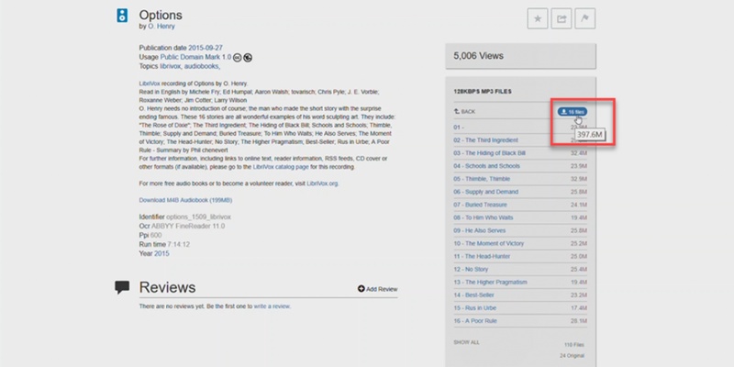Download all with the 16 files button
This screenshot has height=367, width=734.
point(572,112)
